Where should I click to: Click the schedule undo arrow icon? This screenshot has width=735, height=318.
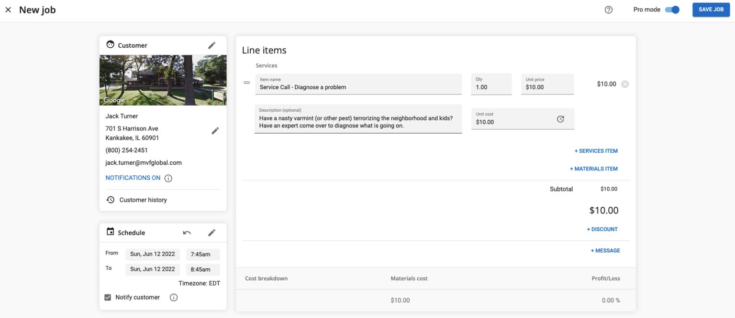click(x=187, y=233)
